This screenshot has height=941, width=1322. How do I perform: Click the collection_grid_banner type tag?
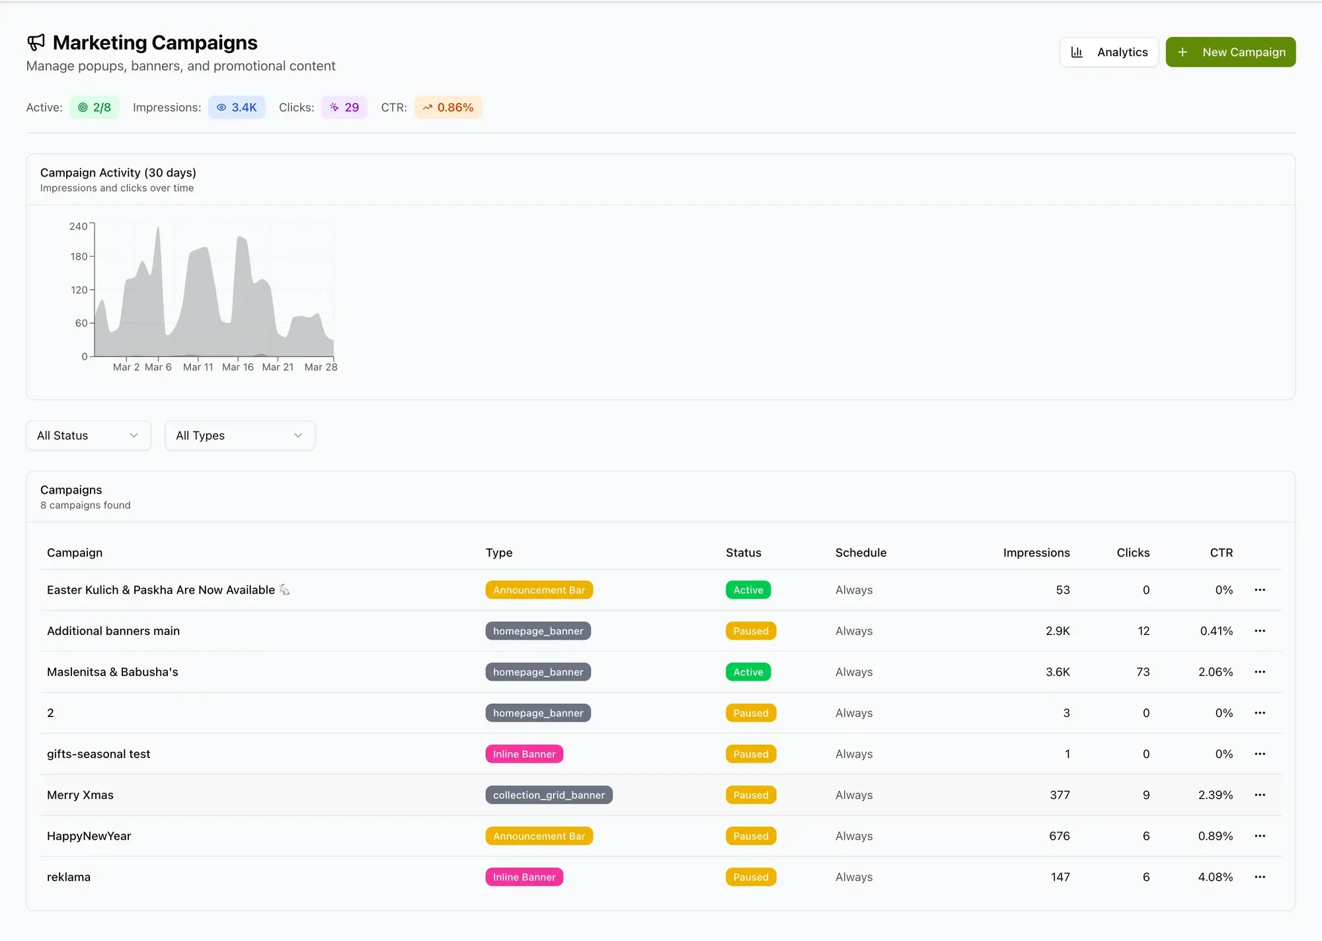coord(549,794)
